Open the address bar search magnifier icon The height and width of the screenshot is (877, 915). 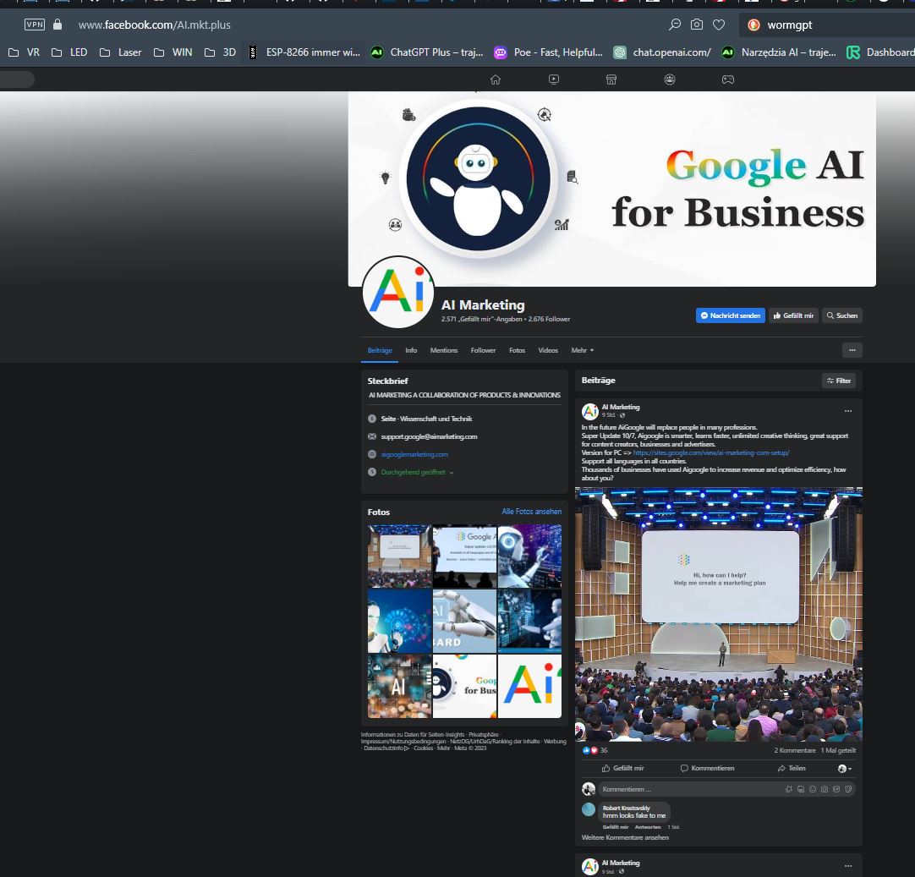(x=675, y=25)
